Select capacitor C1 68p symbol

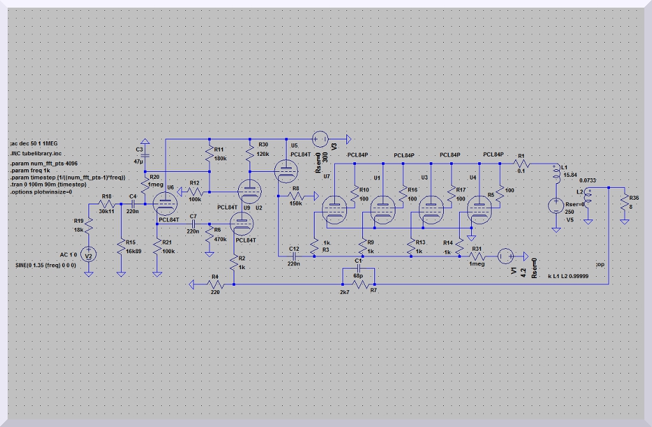(x=358, y=268)
